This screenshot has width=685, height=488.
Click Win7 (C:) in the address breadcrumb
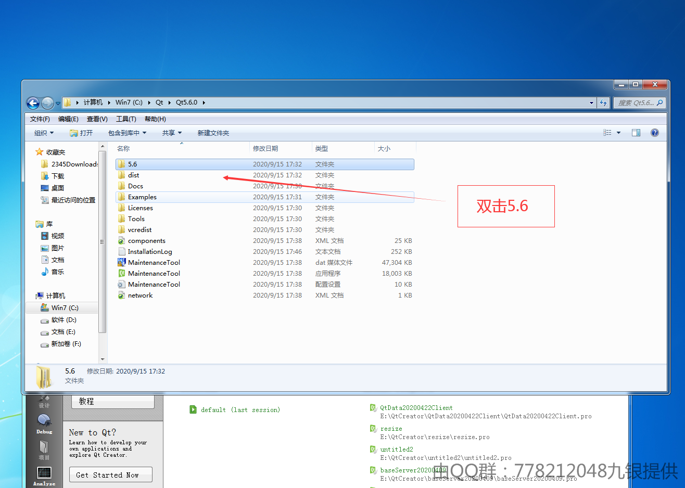pos(129,102)
